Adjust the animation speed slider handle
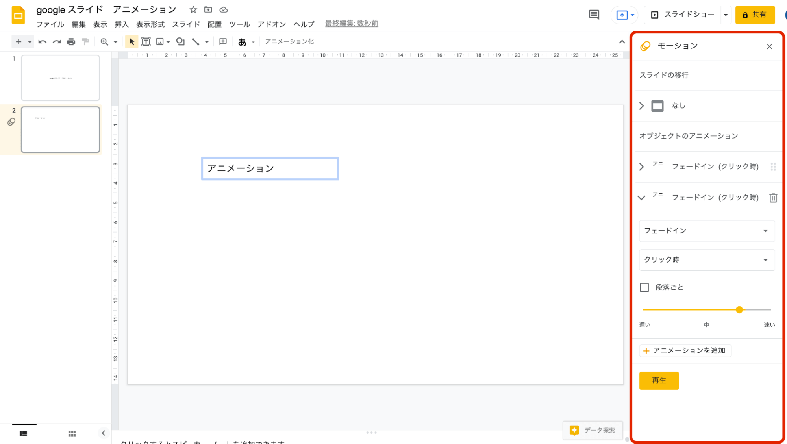The image size is (787, 444). click(x=739, y=310)
